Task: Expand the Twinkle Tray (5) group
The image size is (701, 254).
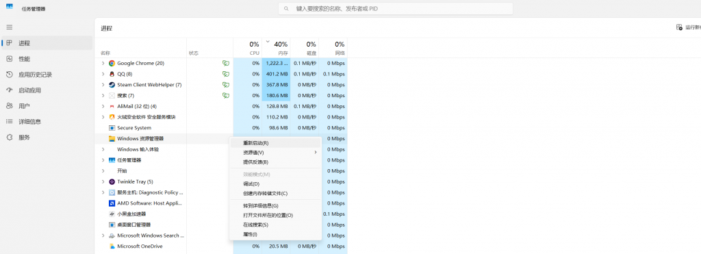Action: [x=103, y=181]
